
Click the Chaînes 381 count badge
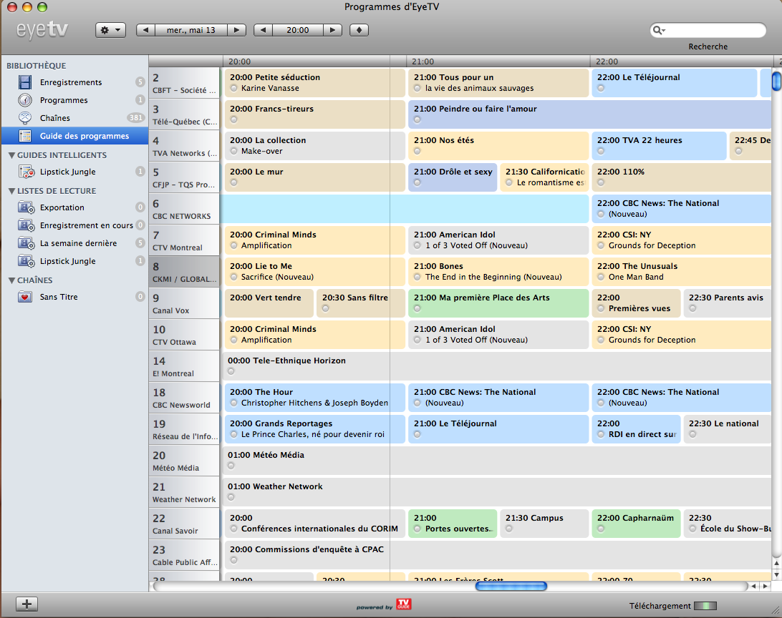[135, 118]
